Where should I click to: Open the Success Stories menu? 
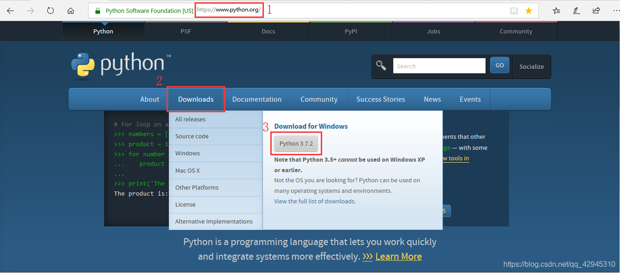380,99
